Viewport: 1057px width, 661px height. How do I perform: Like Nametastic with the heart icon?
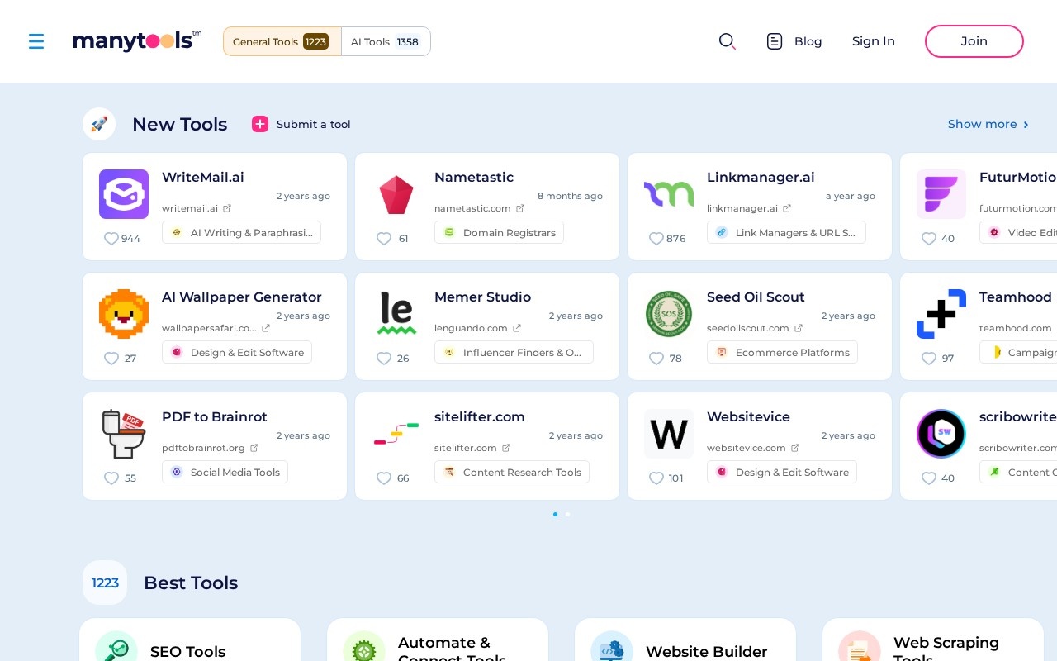click(x=384, y=239)
